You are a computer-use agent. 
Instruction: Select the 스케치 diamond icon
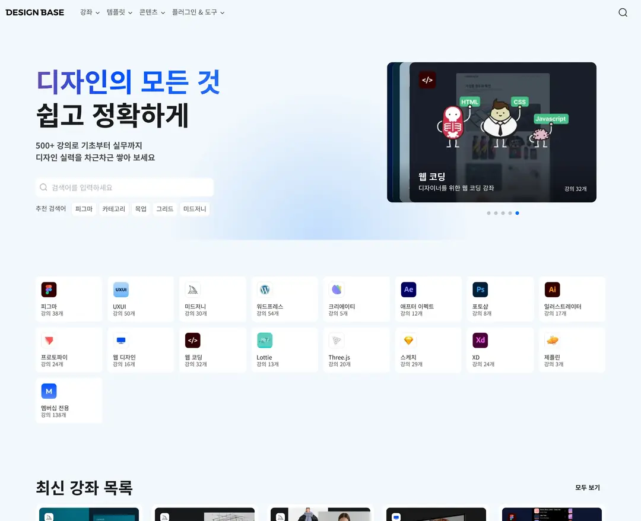click(x=408, y=341)
